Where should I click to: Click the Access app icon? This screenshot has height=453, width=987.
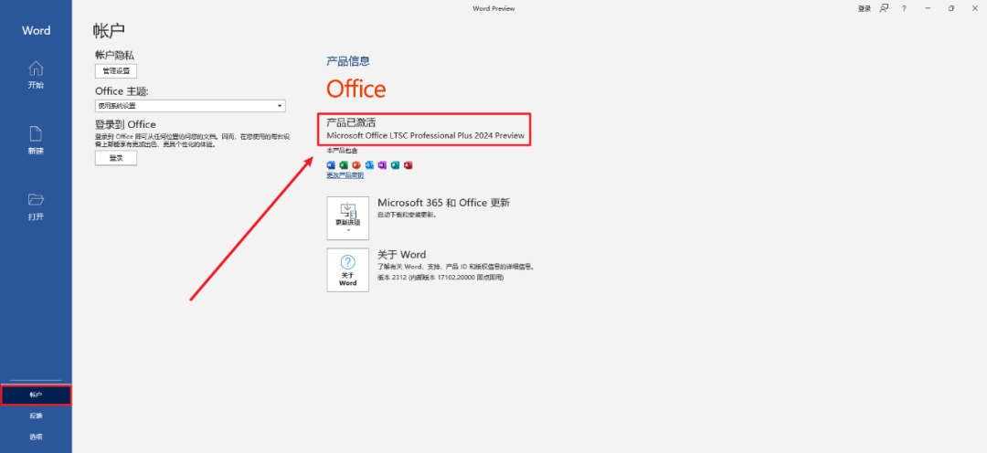[x=409, y=165]
